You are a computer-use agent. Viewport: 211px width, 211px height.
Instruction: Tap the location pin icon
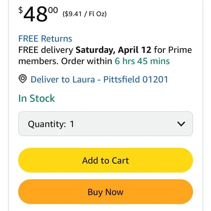[x=23, y=79]
